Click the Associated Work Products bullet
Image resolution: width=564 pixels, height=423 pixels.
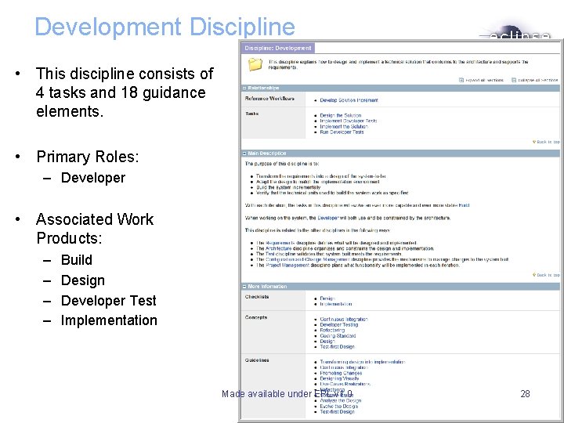pyautogui.click(x=95, y=229)
